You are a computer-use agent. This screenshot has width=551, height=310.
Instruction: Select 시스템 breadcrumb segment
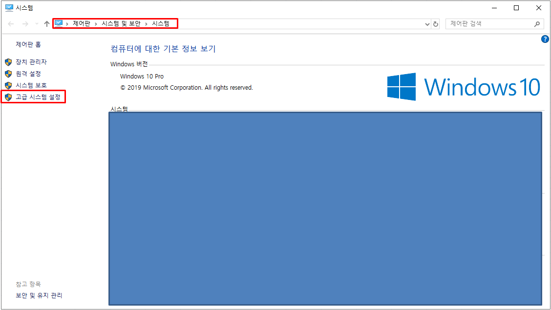click(x=161, y=23)
